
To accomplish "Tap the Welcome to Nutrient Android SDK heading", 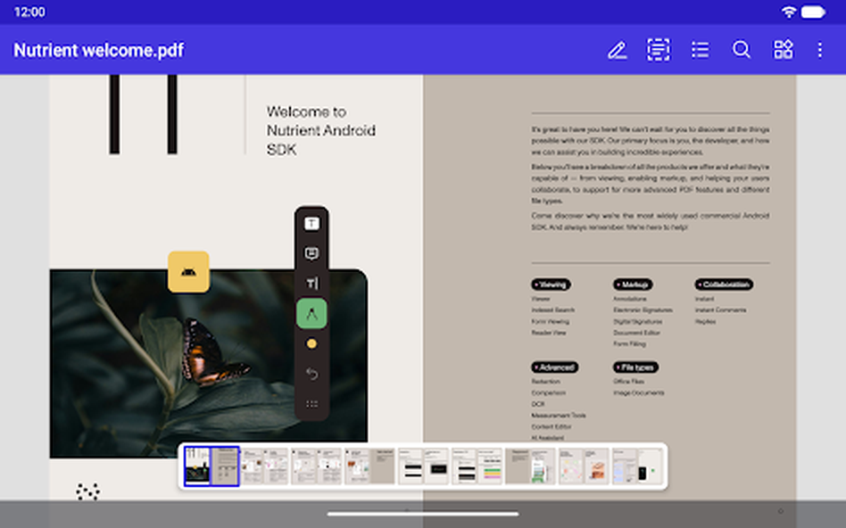I will point(321,130).
